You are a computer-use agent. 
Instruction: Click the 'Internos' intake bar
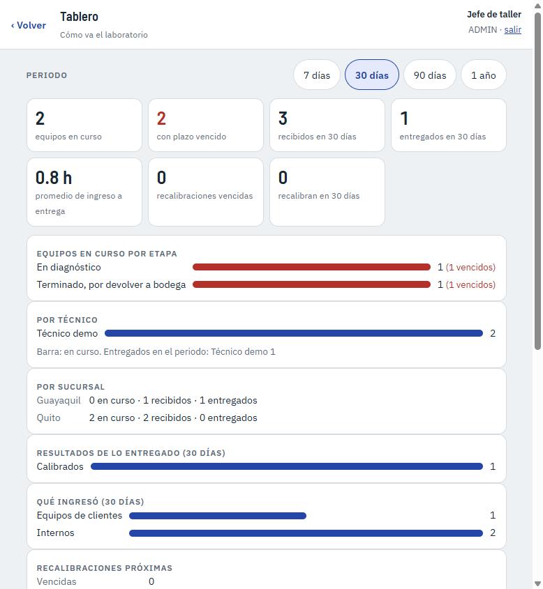(306, 533)
